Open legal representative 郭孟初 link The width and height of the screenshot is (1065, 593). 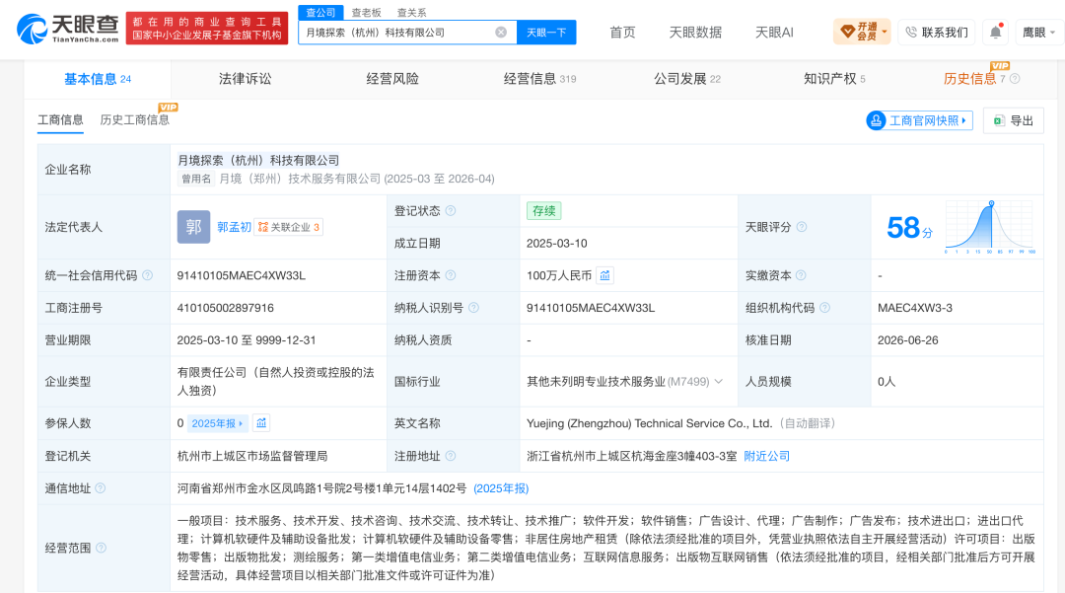point(235,227)
